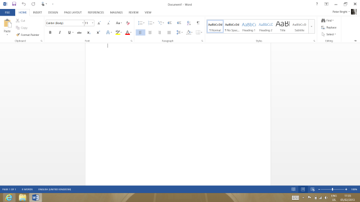Toggle Justify paragraph alignment
Screen dimensions: 360x202
(169, 33)
